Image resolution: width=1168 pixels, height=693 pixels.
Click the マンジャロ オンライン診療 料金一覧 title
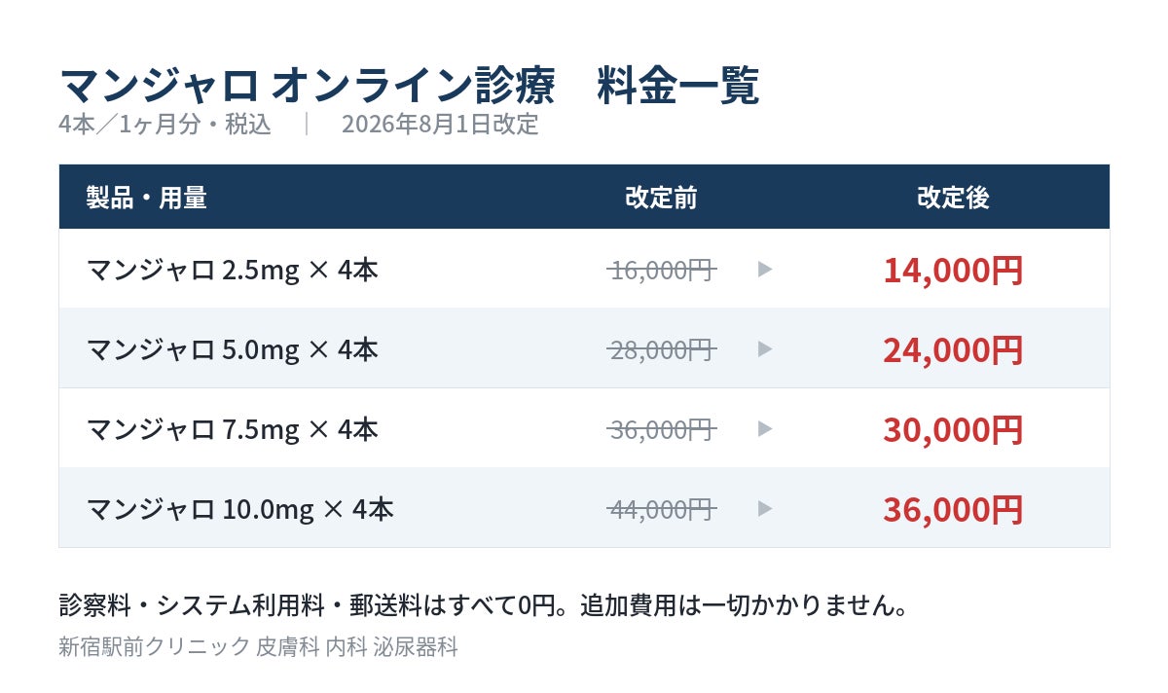pyautogui.click(x=409, y=86)
